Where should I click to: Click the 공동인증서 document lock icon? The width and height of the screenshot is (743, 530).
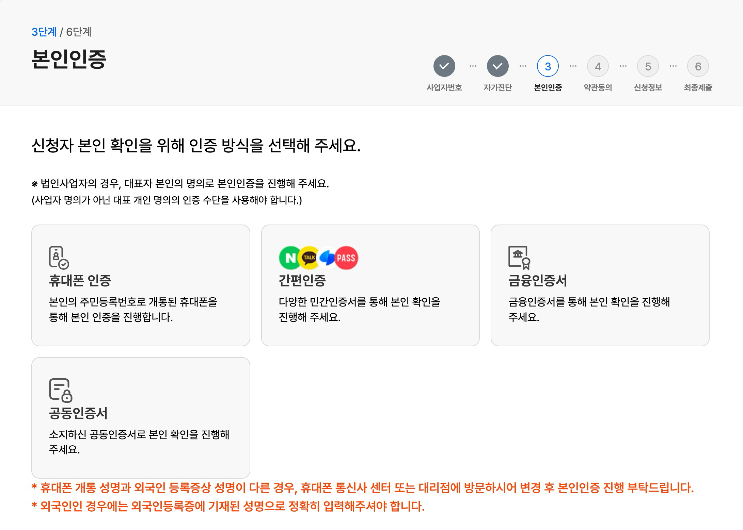60,390
